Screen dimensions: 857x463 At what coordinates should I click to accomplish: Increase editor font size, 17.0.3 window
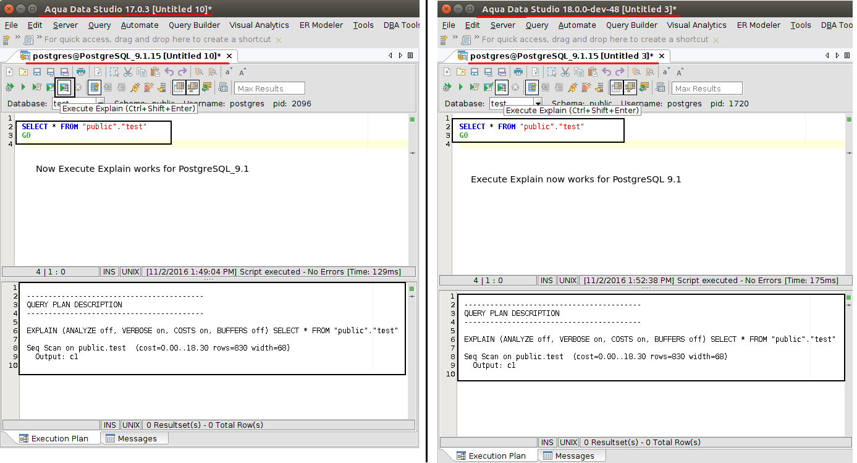point(243,72)
